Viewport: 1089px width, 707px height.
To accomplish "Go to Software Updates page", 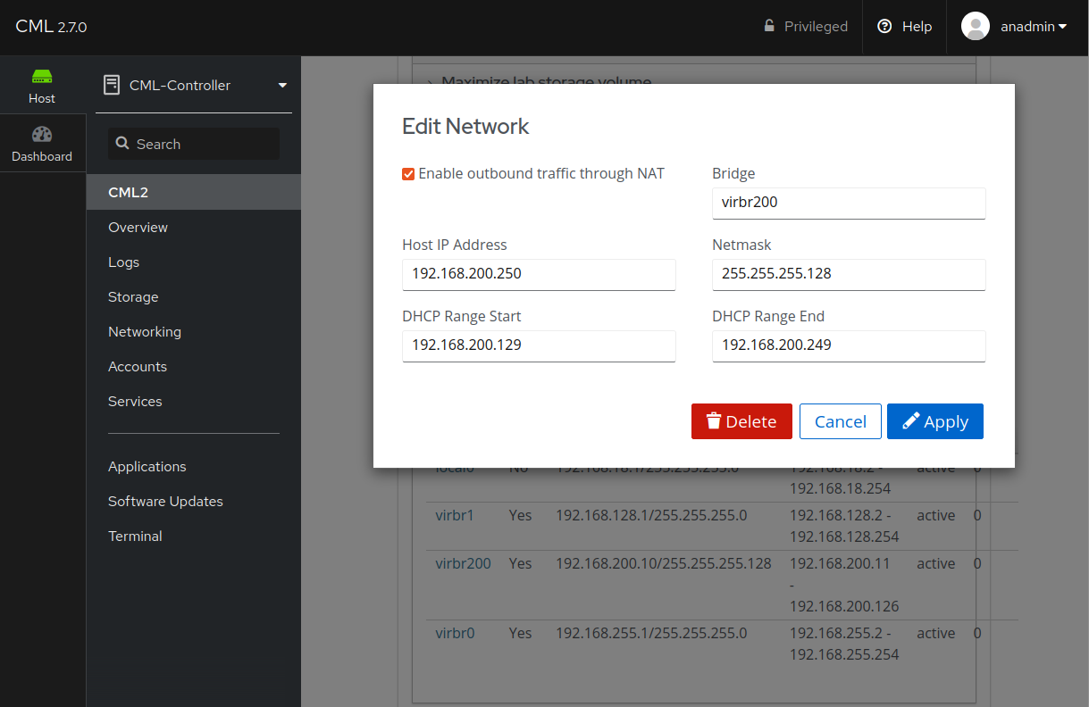I will [x=165, y=502].
